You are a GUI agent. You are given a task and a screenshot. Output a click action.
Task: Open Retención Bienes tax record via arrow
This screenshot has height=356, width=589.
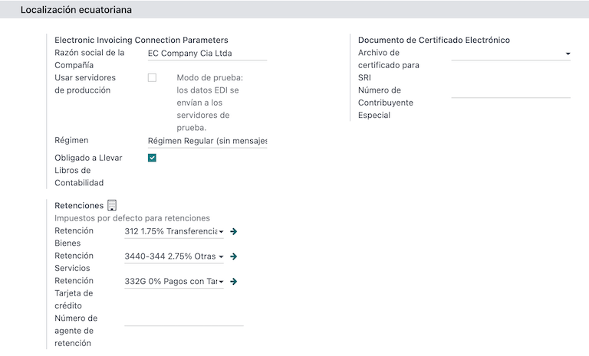click(x=234, y=231)
